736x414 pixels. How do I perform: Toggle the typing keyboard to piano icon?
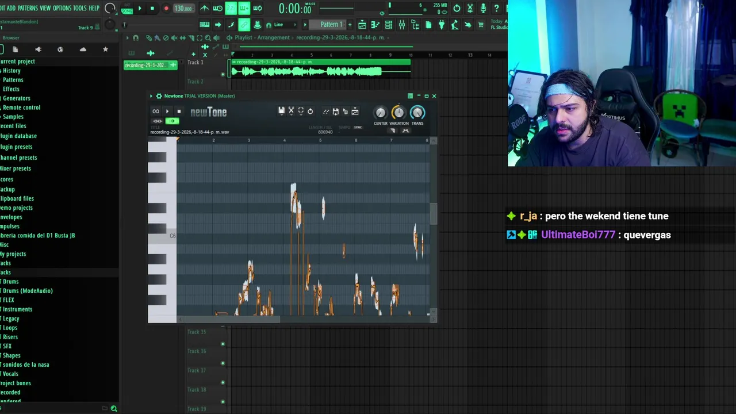(x=204, y=24)
